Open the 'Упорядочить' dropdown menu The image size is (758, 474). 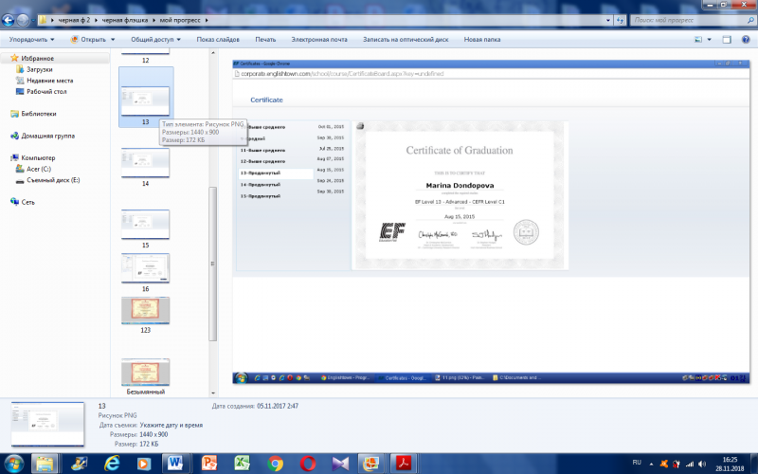click(x=32, y=40)
